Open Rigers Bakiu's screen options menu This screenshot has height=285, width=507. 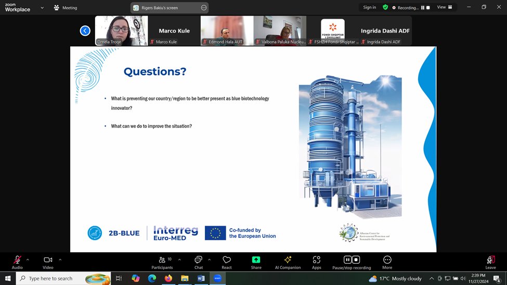pos(204,8)
